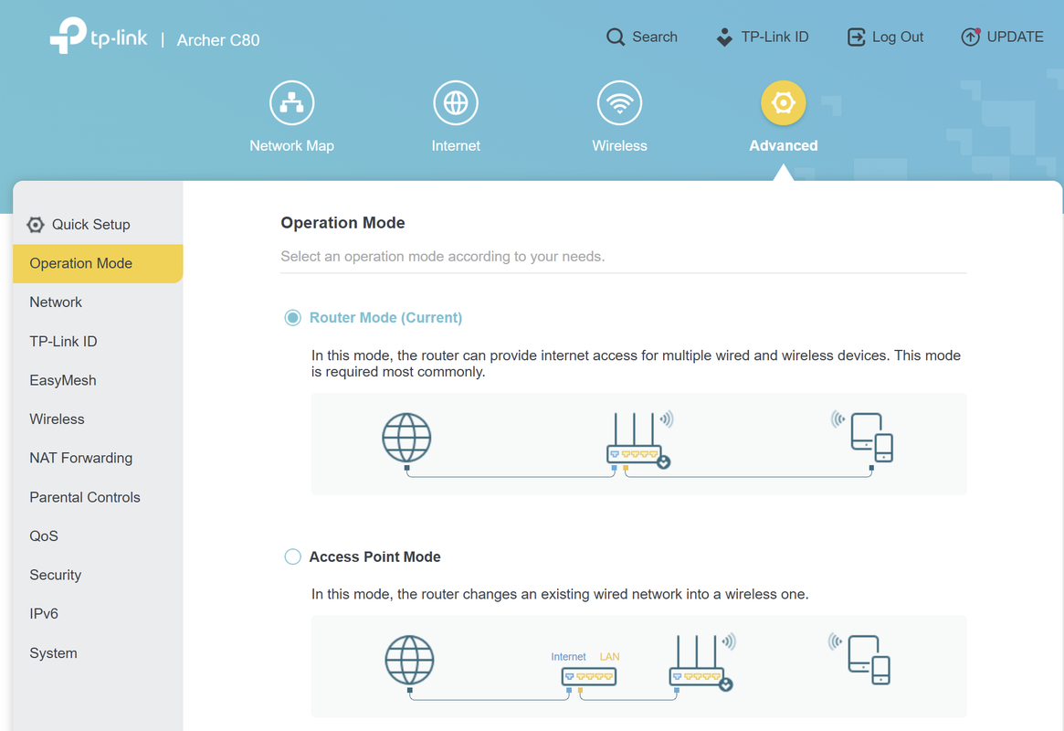Open the Network Map icon
This screenshot has height=731, width=1064.
tap(291, 102)
